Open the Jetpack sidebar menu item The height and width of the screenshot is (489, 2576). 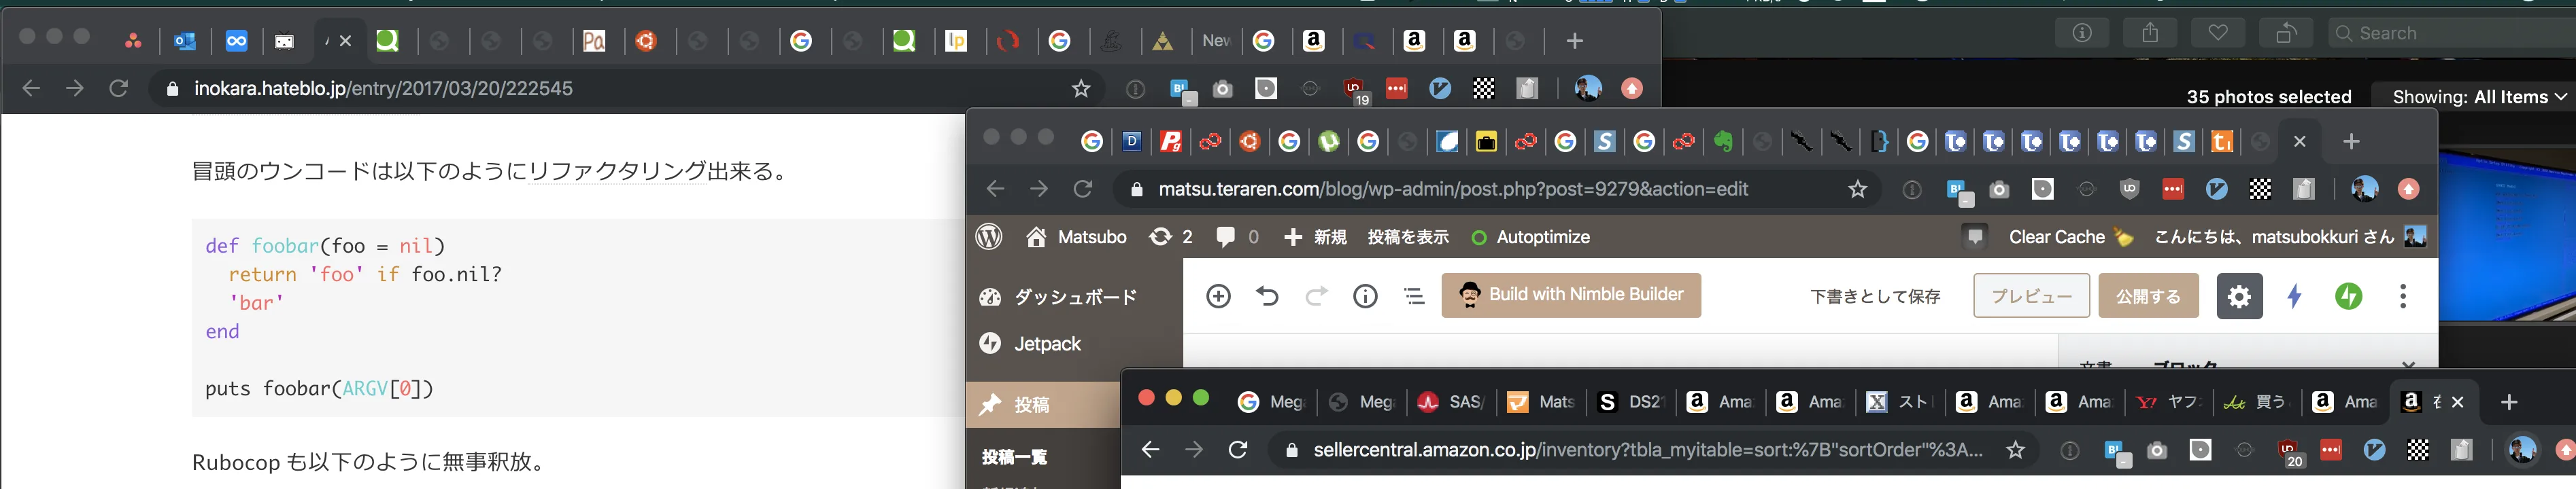coord(1047,343)
